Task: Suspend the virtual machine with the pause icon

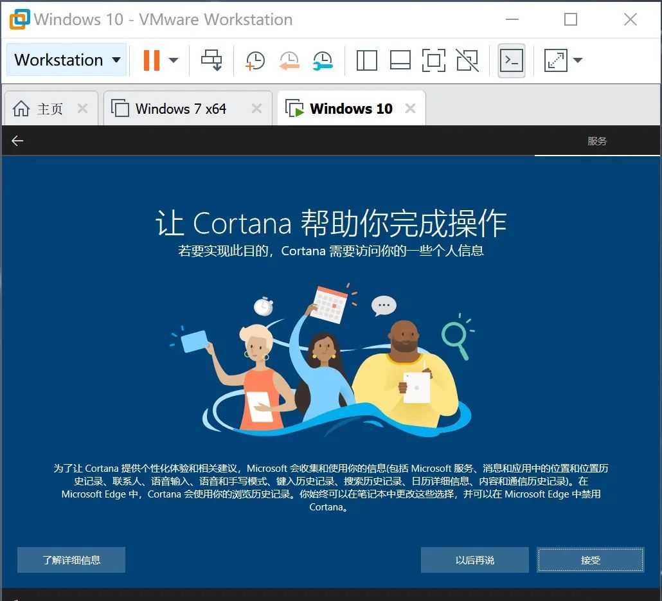Action: click(x=151, y=60)
